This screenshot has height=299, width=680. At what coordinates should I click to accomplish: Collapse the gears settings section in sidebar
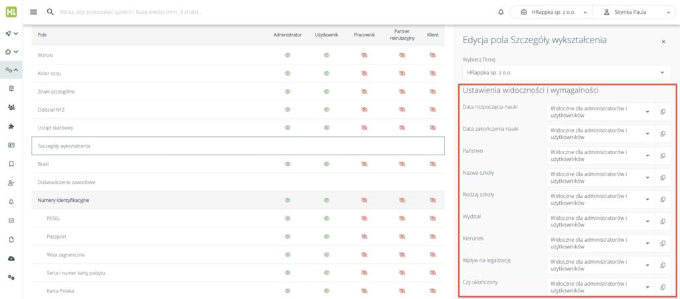point(11,70)
